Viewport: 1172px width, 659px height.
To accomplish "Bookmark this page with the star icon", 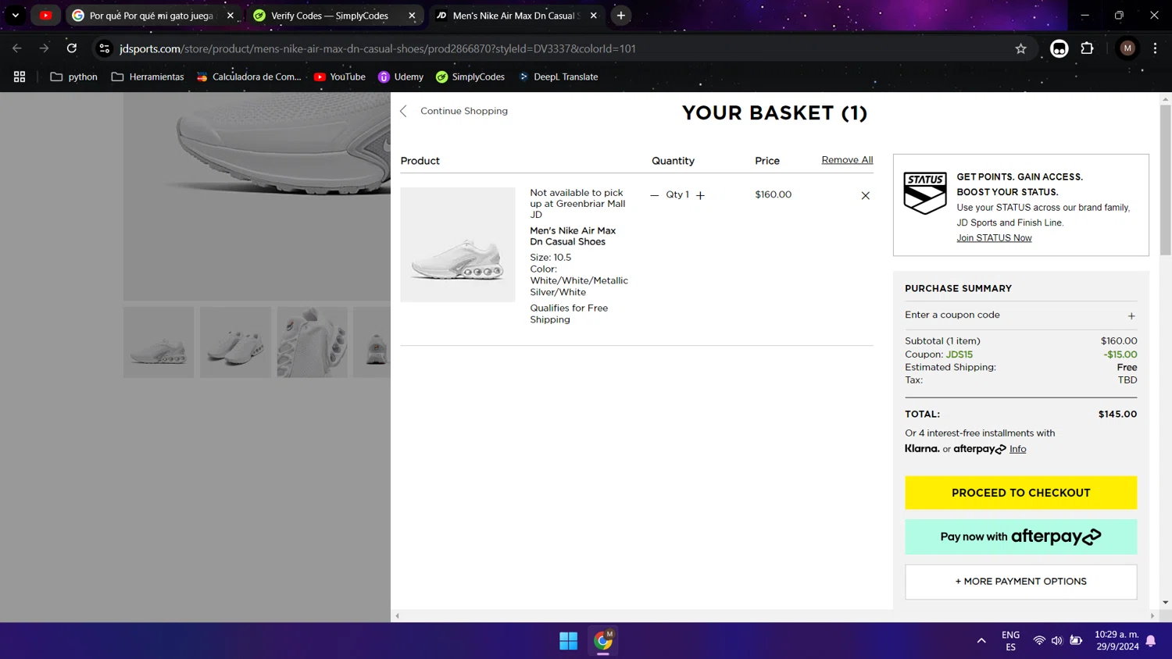I will 1020,48.
